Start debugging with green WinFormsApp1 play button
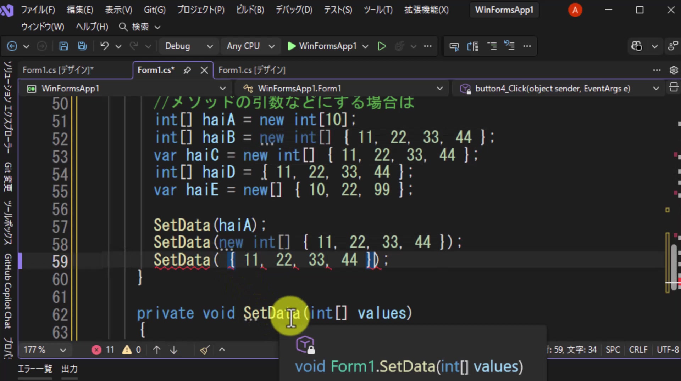This screenshot has width=681, height=381. tap(322, 46)
